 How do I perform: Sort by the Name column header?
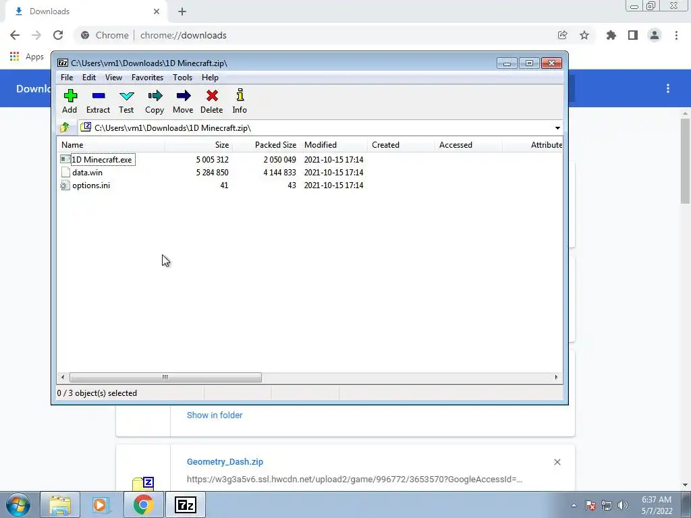click(x=111, y=145)
